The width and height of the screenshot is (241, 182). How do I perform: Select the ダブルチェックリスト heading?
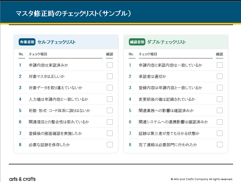[x=167, y=42]
